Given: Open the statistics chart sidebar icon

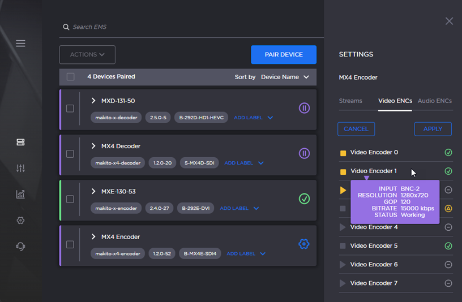Looking at the screenshot, I should pyautogui.click(x=20, y=195).
